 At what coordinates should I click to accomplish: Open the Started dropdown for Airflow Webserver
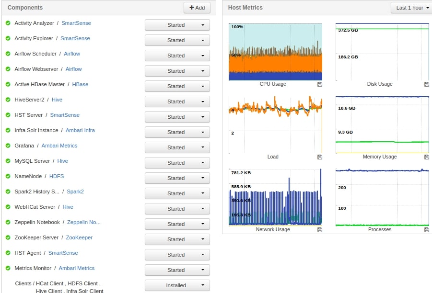tap(177, 71)
